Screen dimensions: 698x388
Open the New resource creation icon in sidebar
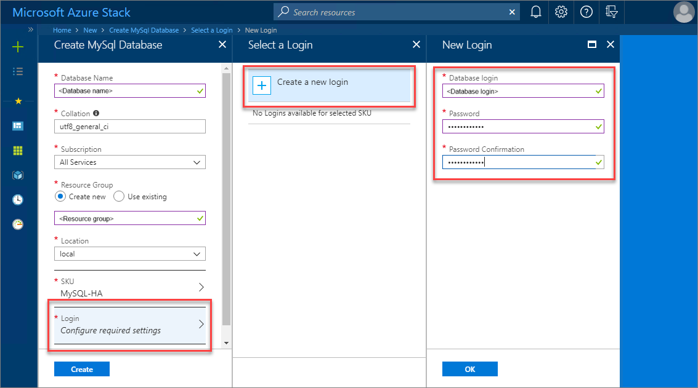point(18,46)
